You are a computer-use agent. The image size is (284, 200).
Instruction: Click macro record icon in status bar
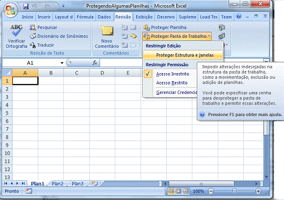pyautogui.click(x=29, y=191)
